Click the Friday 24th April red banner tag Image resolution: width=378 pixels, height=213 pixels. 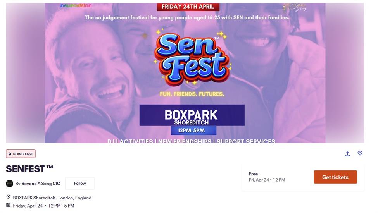pyautogui.click(x=188, y=7)
